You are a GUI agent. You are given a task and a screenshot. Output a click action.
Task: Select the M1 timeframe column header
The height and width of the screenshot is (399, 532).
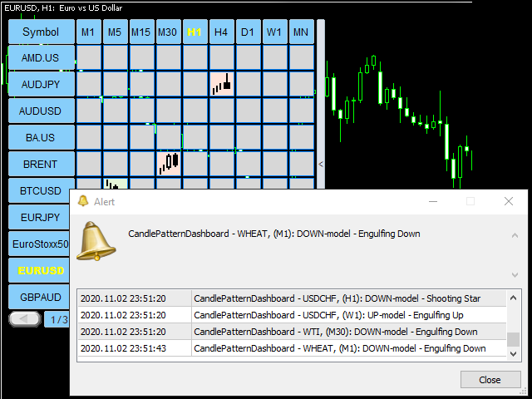tap(89, 32)
